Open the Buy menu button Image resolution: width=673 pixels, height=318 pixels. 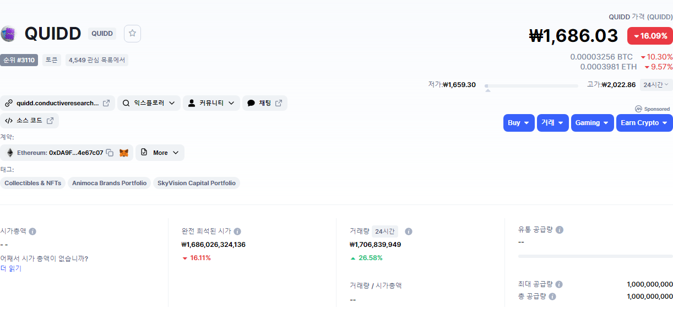pyautogui.click(x=519, y=123)
